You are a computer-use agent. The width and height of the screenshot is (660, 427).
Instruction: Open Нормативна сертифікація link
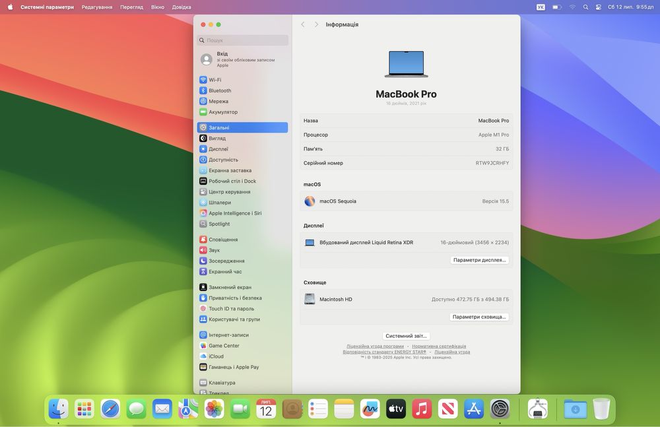(x=439, y=346)
